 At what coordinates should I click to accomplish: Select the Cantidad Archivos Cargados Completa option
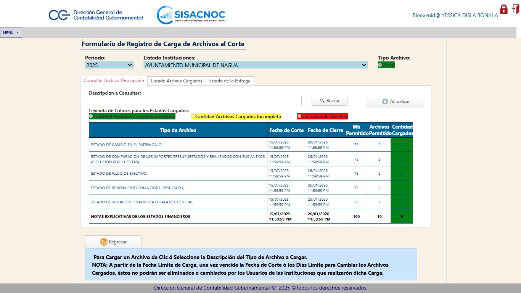click(x=91, y=117)
